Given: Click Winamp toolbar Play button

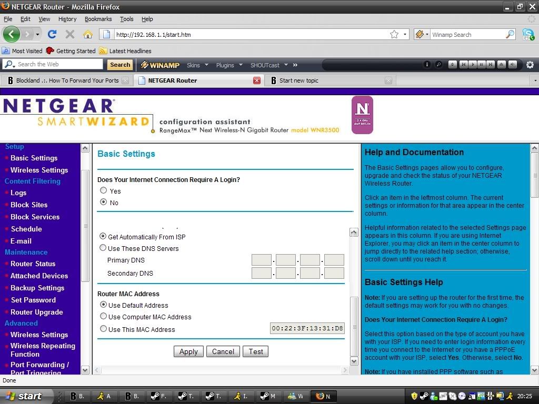Looking at the screenshot, I should tap(473, 65).
